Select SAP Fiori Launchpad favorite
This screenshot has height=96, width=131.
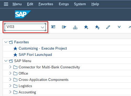(35, 55)
